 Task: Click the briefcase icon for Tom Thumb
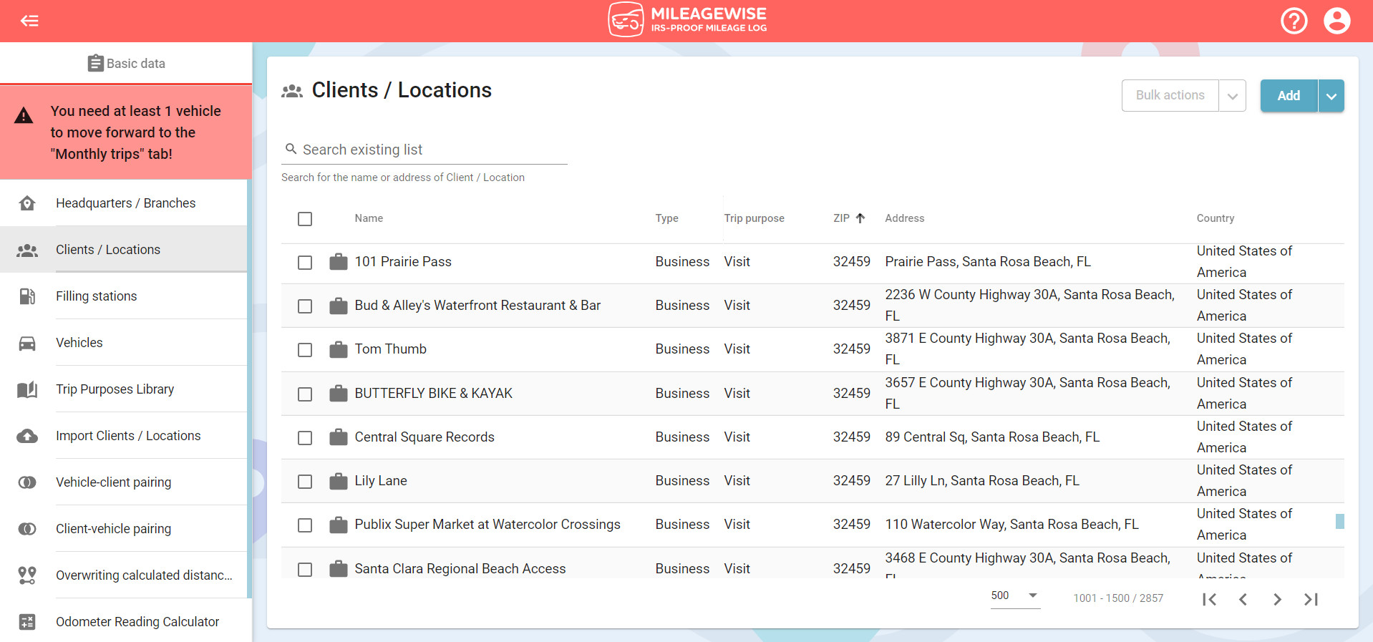(x=339, y=349)
